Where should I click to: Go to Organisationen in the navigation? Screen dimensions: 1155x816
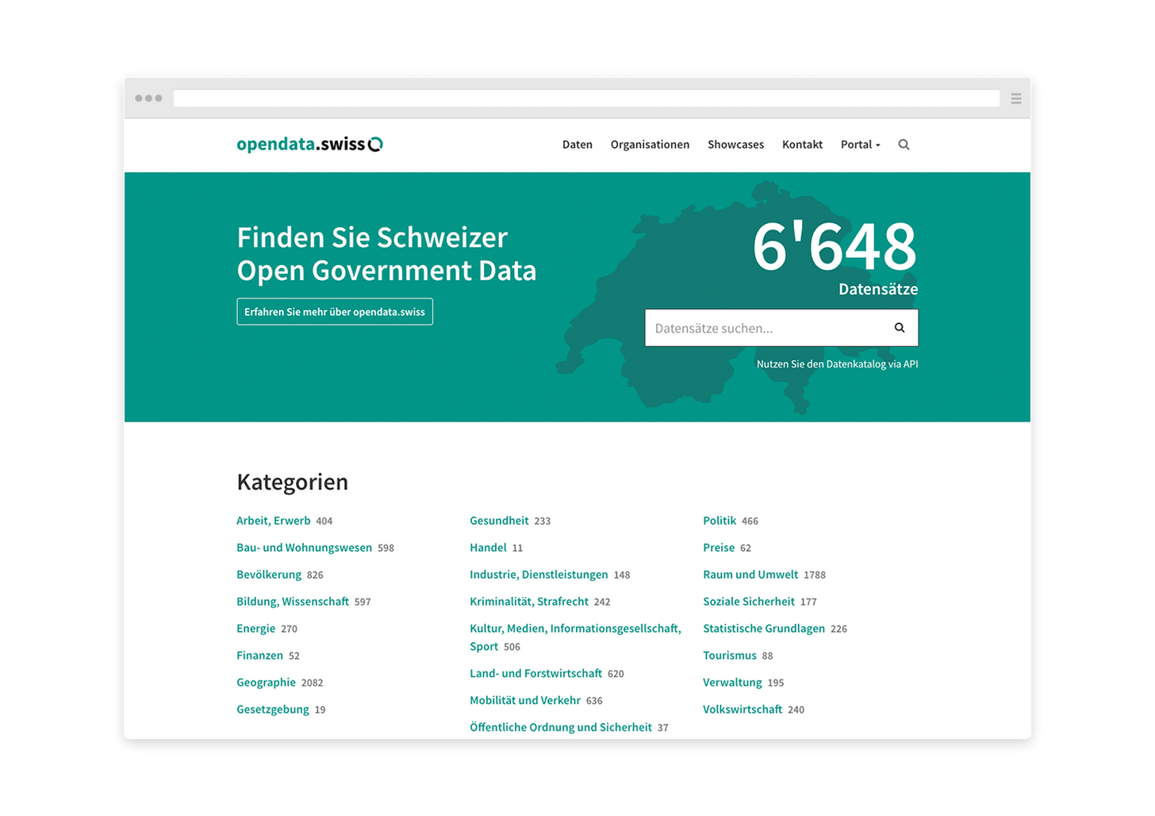(650, 144)
